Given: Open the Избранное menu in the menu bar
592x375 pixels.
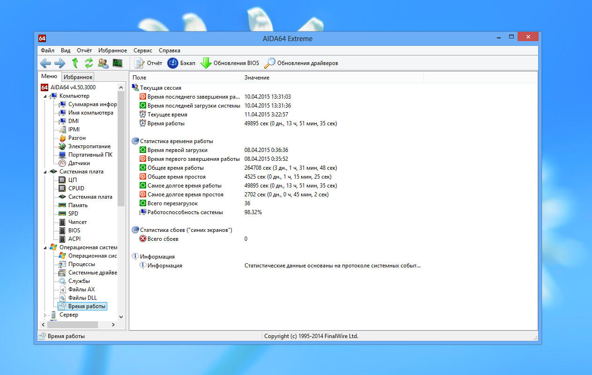Looking at the screenshot, I should coord(112,50).
